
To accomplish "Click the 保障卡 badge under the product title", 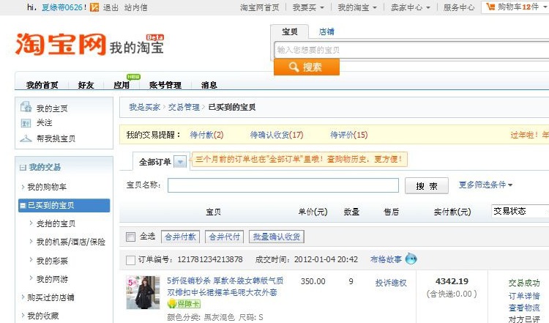I will (x=184, y=304).
